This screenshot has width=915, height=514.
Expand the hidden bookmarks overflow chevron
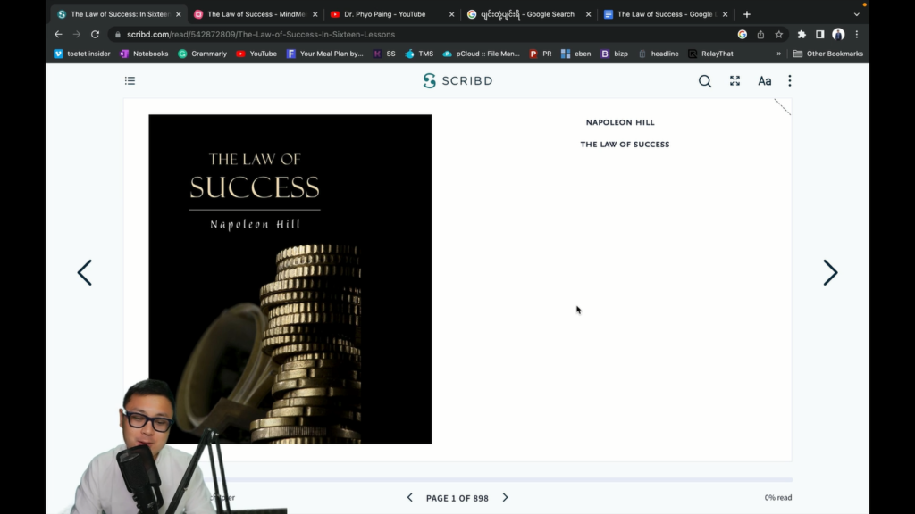pos(778,54)
